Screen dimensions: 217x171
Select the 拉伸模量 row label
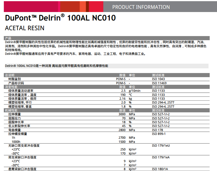15,114
